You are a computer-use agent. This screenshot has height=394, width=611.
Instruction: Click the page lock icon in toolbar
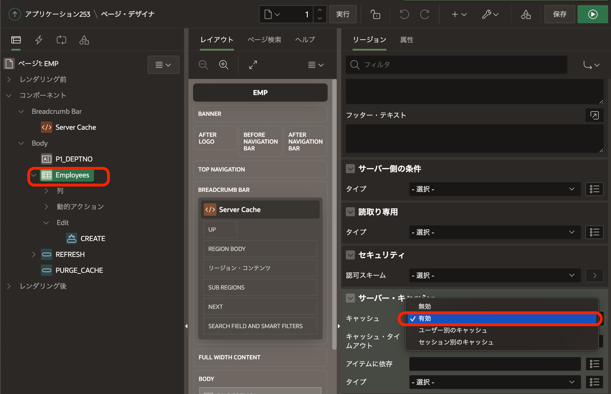375,14
